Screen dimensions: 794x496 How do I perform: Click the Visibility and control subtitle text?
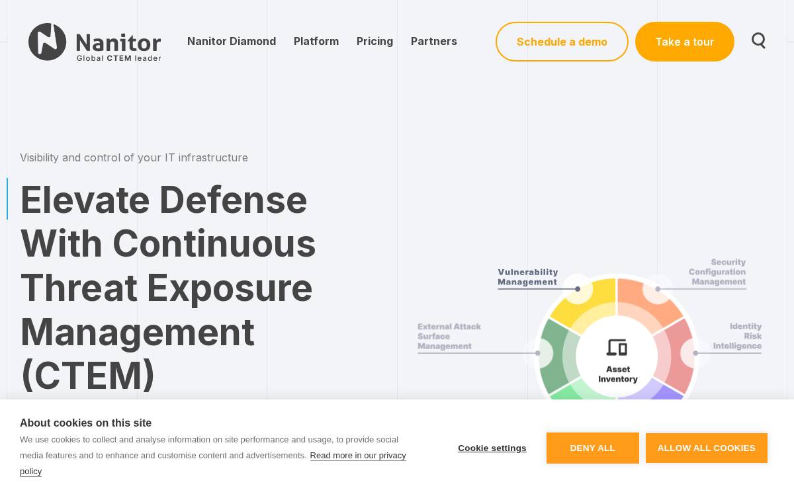(134, 157)
